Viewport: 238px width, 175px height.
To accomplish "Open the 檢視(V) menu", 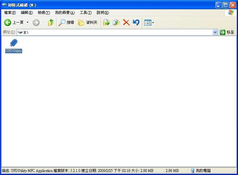I will tap(43, 13).
